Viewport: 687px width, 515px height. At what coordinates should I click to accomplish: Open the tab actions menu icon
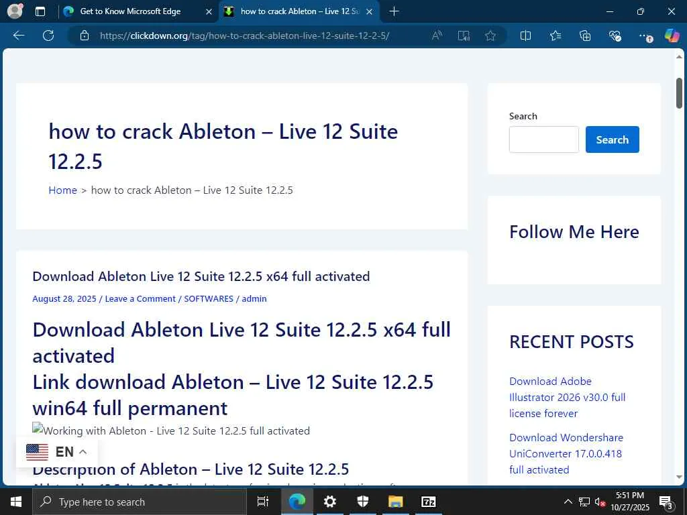[40, 11]
